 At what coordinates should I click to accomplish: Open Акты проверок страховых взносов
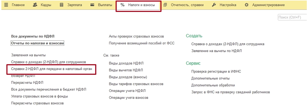point(136,36)
